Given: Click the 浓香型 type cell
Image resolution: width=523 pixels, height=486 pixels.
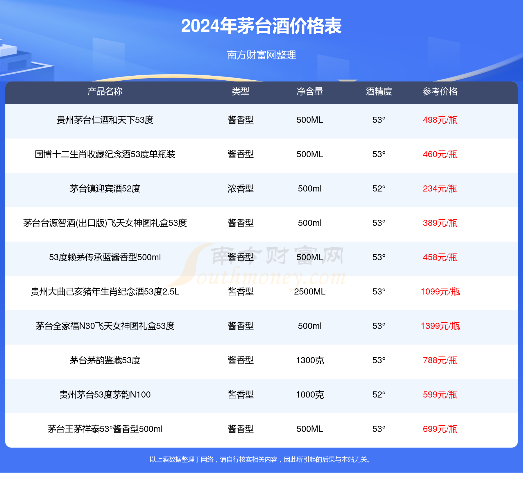Looking at the screenshot, I should (241, 189).
